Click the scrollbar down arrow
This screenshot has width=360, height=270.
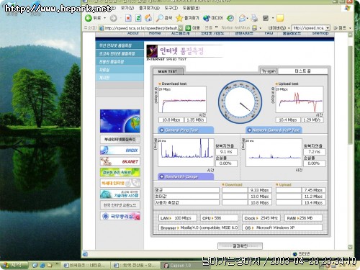[350, 247]
